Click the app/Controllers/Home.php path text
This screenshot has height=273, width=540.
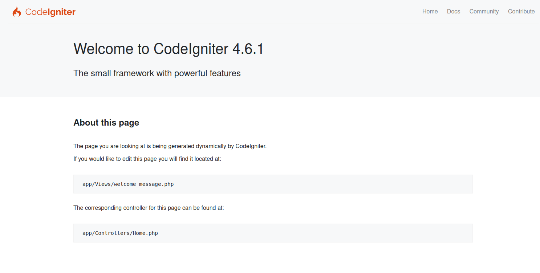coord(120,233)
